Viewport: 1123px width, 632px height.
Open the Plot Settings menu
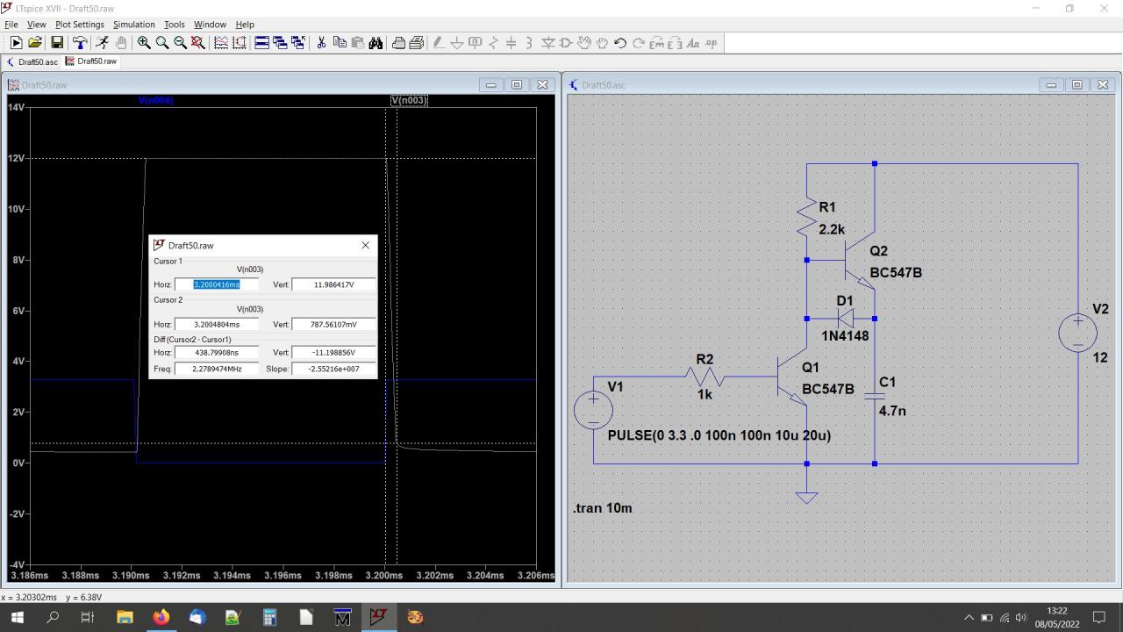79,25
